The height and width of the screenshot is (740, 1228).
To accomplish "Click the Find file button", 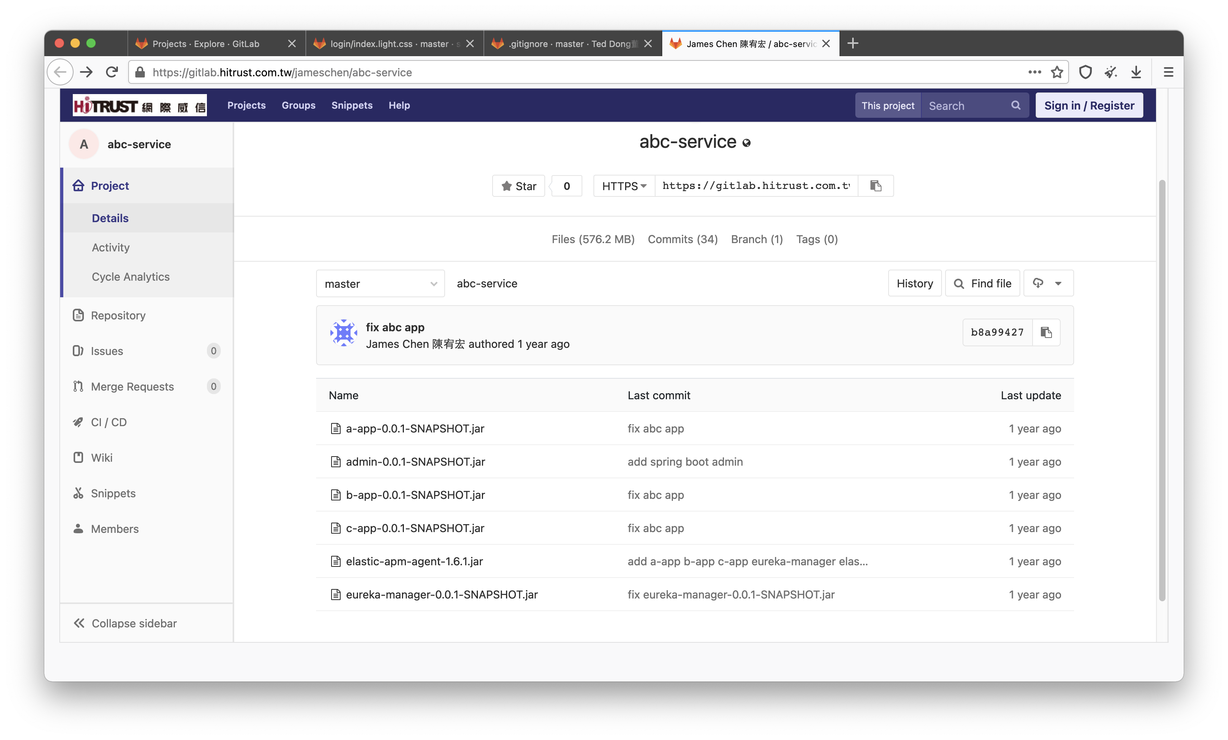I will click(x=982, y=283).
